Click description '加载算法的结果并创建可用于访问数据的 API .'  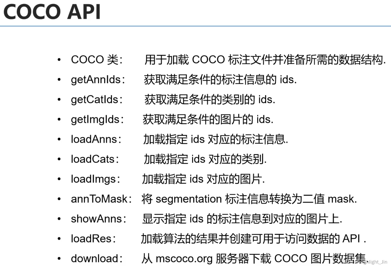point(254,239)
